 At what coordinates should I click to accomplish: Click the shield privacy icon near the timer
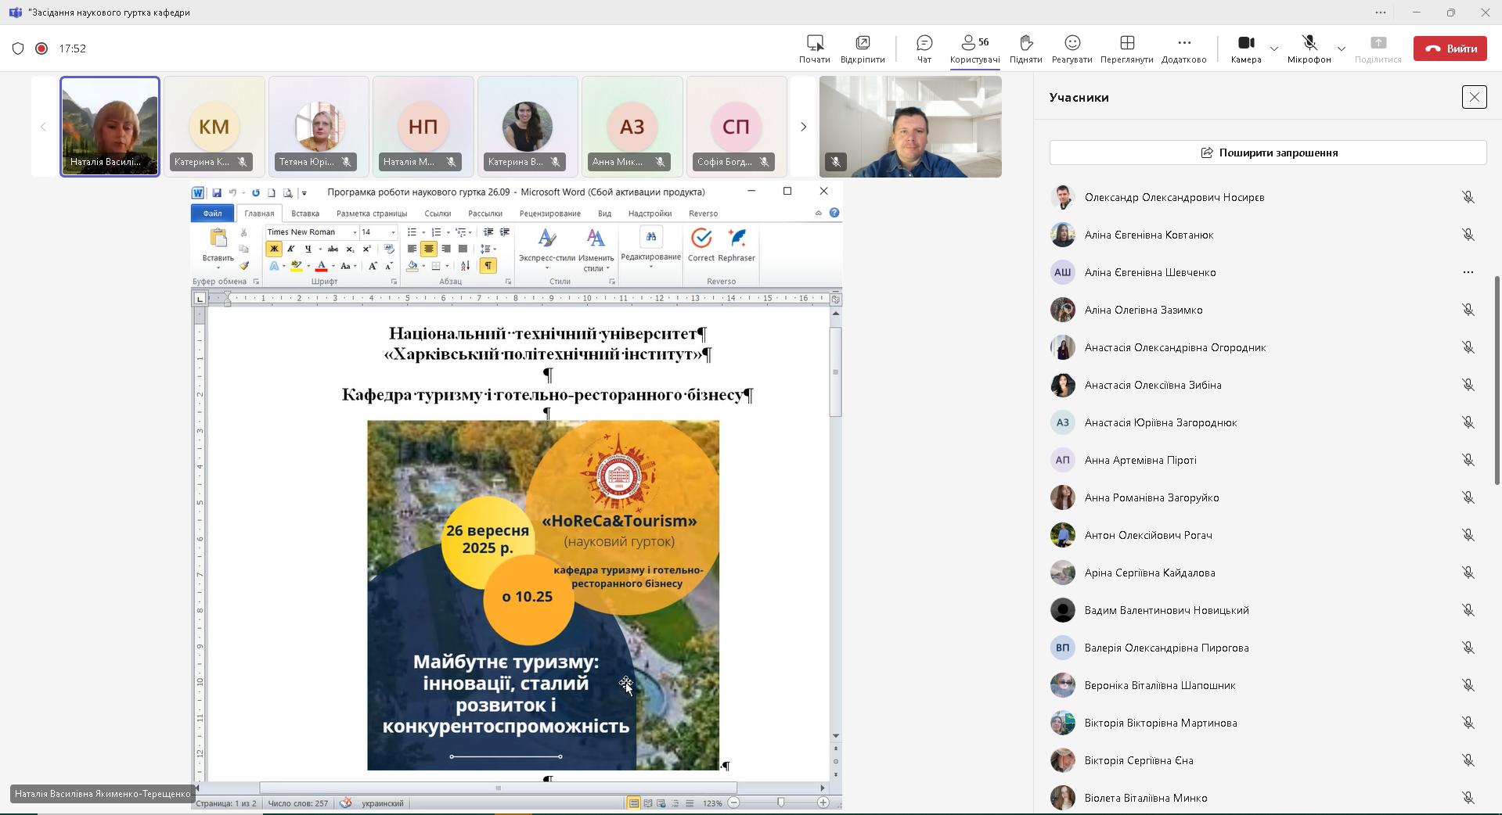coord(18,48)
